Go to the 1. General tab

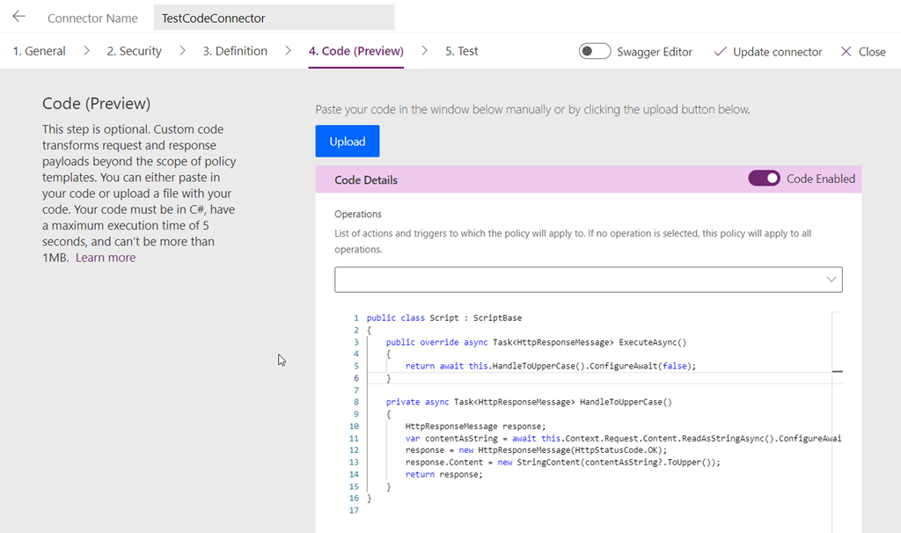click(x=39, y=51)
